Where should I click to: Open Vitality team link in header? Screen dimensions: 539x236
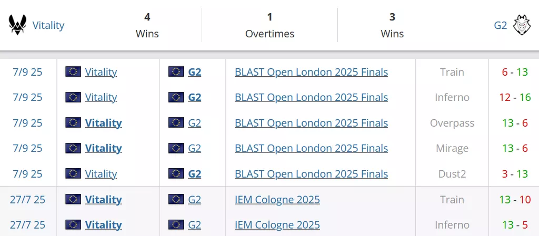(x=48, y=25)
